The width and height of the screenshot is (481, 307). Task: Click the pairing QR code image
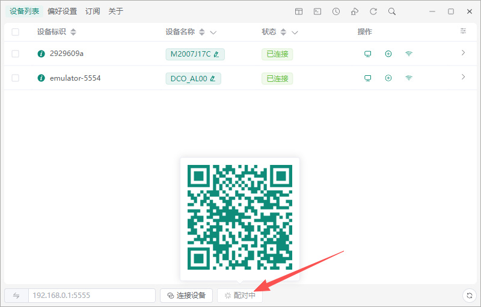(x=240, y=217)
